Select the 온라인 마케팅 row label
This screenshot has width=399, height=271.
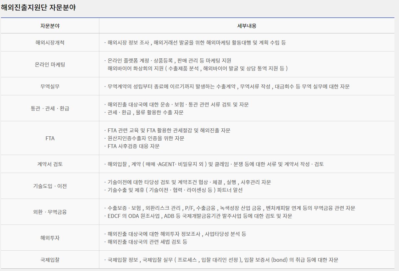50,65
